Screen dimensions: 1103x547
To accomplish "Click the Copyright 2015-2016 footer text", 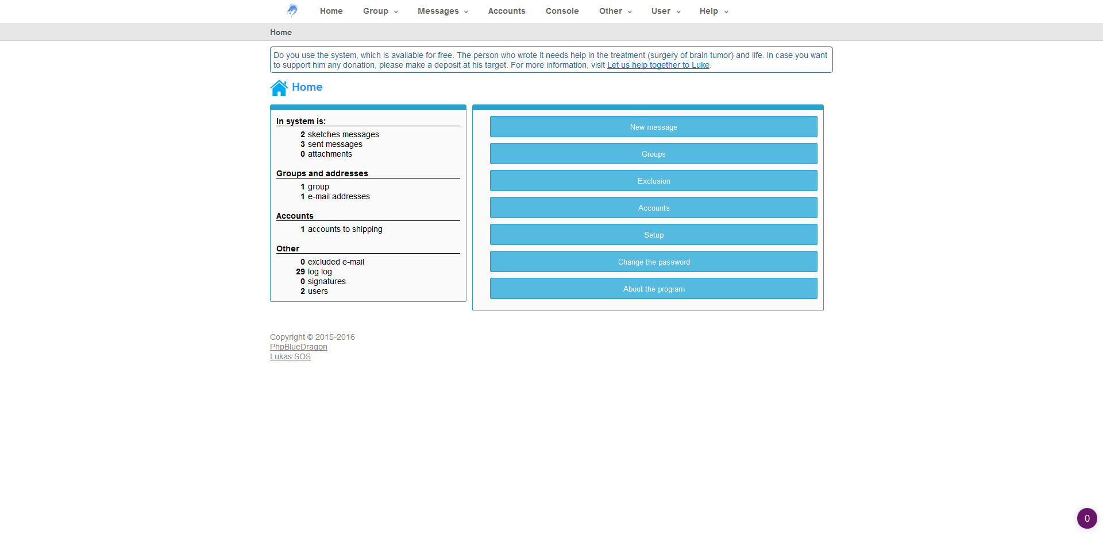I will [313, 337].
